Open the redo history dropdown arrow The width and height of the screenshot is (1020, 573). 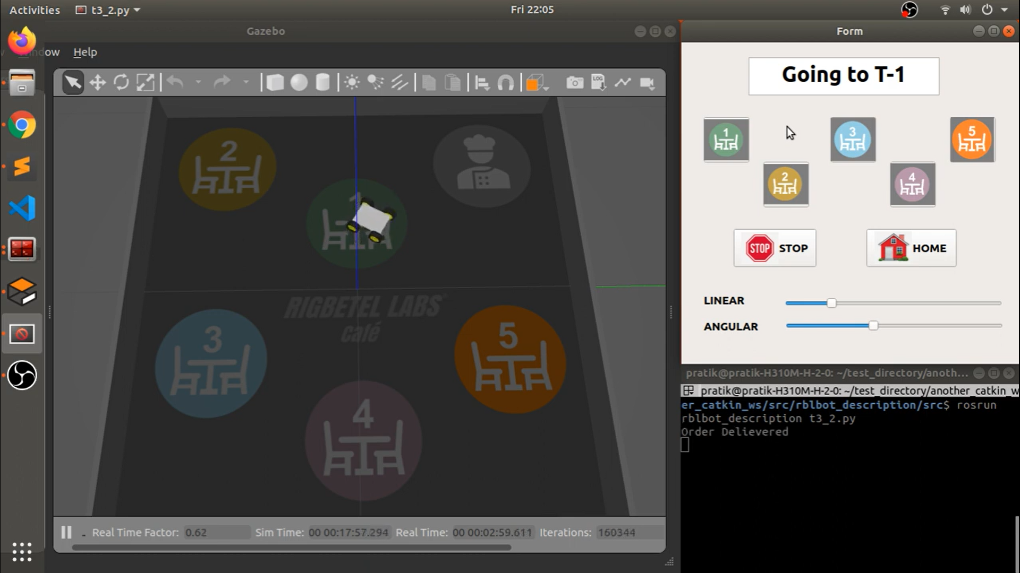coord(245,82)
